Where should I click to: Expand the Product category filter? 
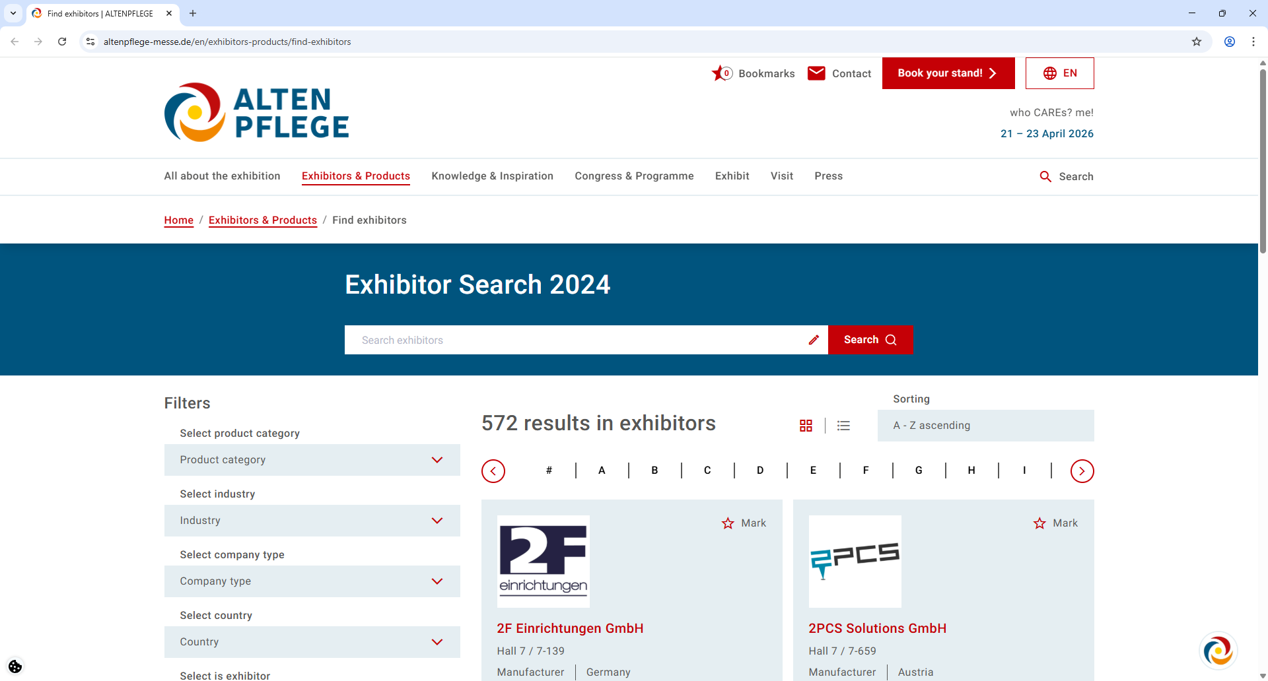[x=312, y=460]
